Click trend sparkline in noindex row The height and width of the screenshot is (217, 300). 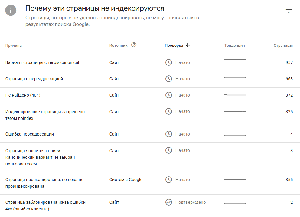click(235, 112)
